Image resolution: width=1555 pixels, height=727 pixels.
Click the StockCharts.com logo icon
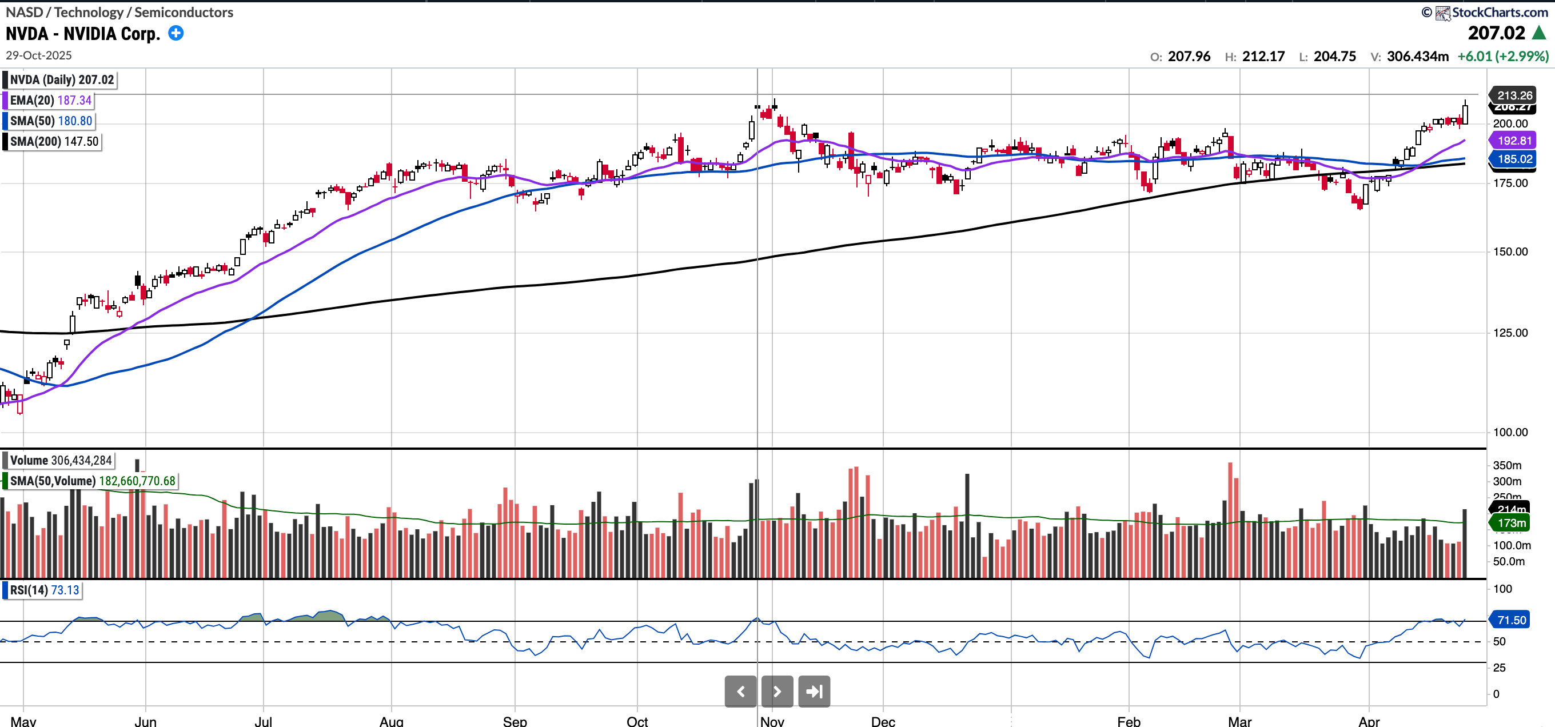(x=1442, y=13)
